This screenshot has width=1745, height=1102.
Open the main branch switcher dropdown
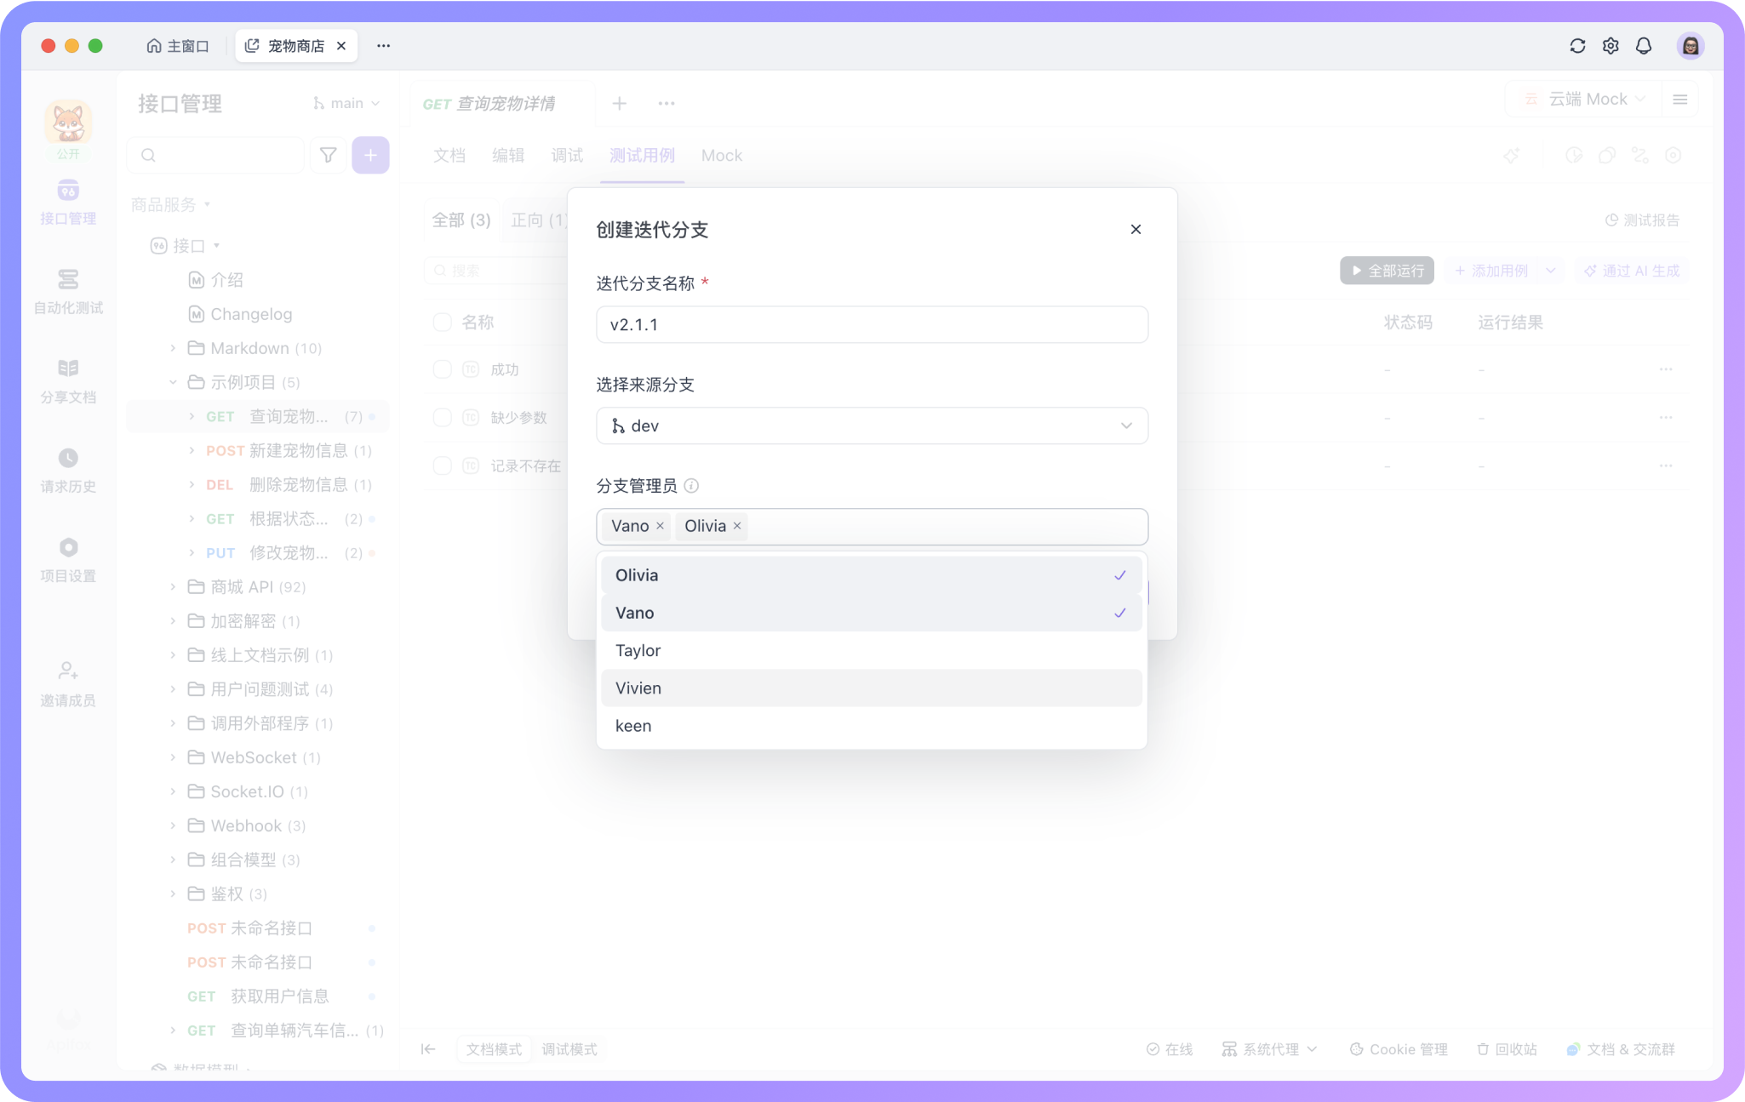click(x=346, y=103)
